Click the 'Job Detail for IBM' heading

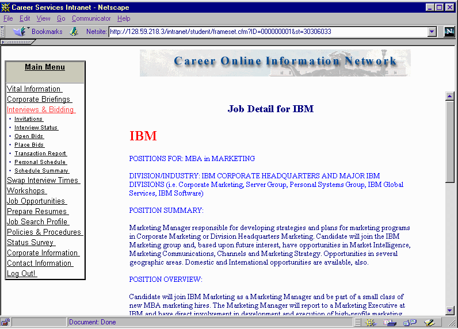(270, 109)
